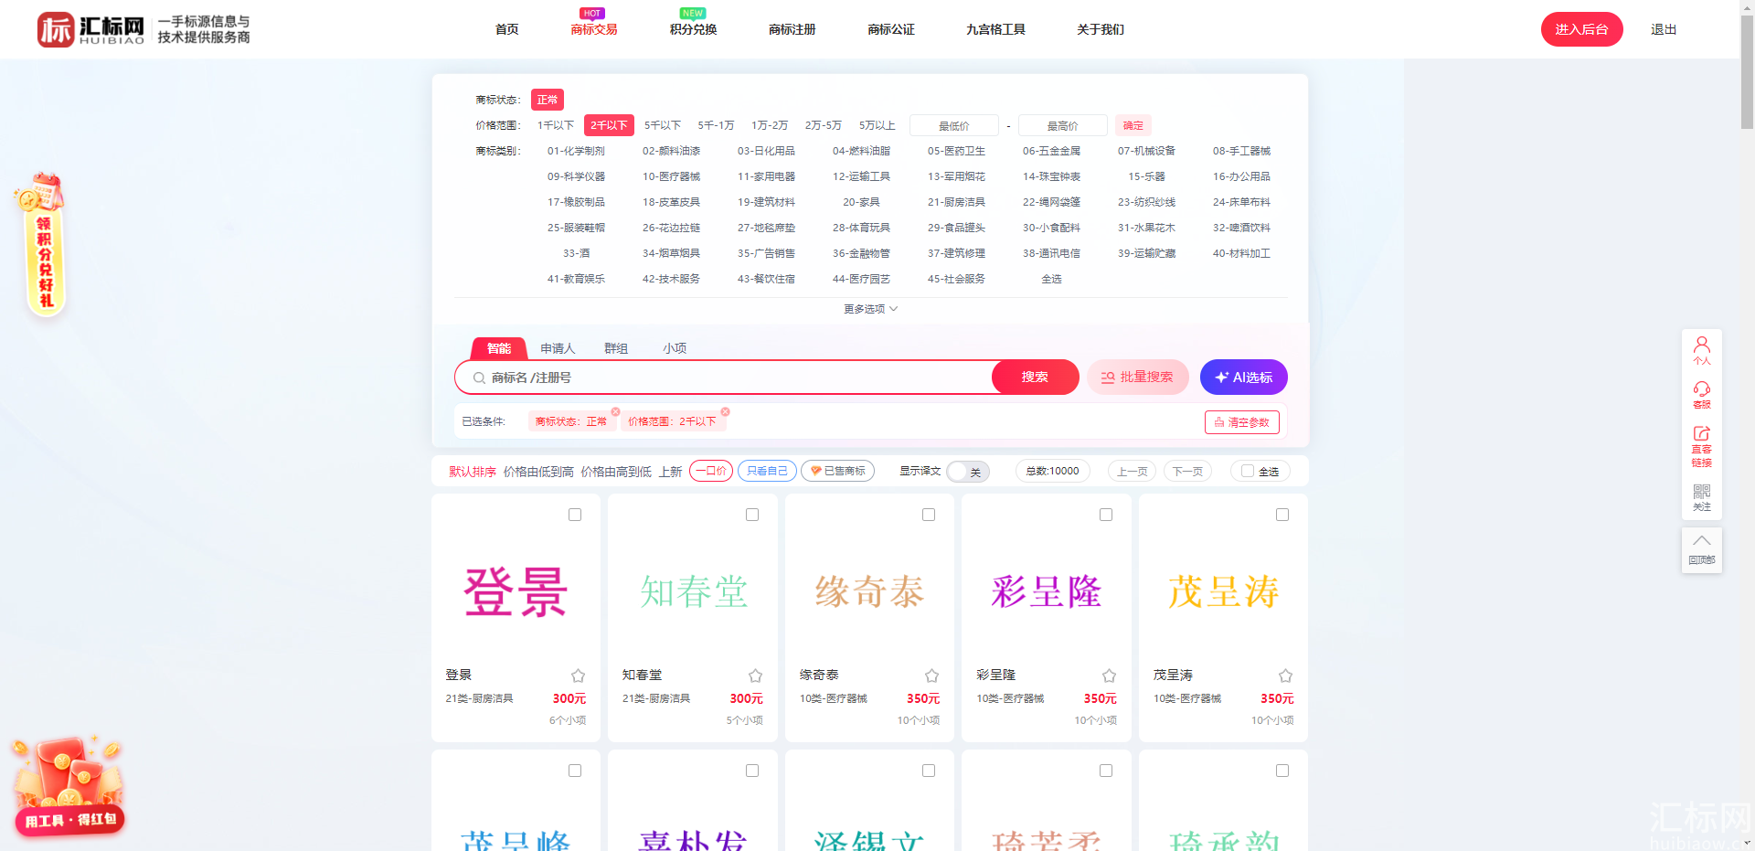Switch to the 申请人 search tab

pos(558,348)
